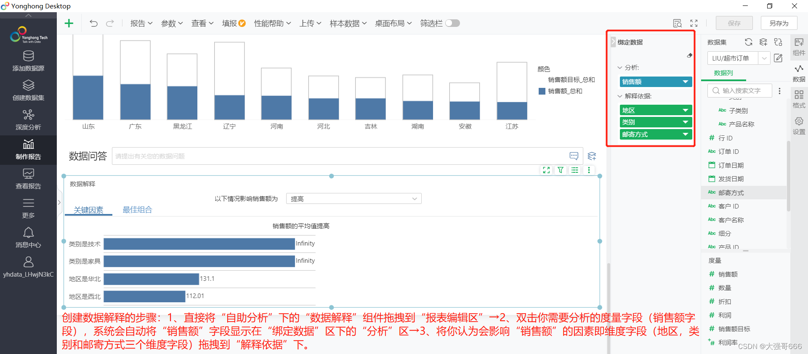The height and width of the screenshot is (354, 808).
Task: Open 深度分析 in the sidebar
Action: pos(28,120)
